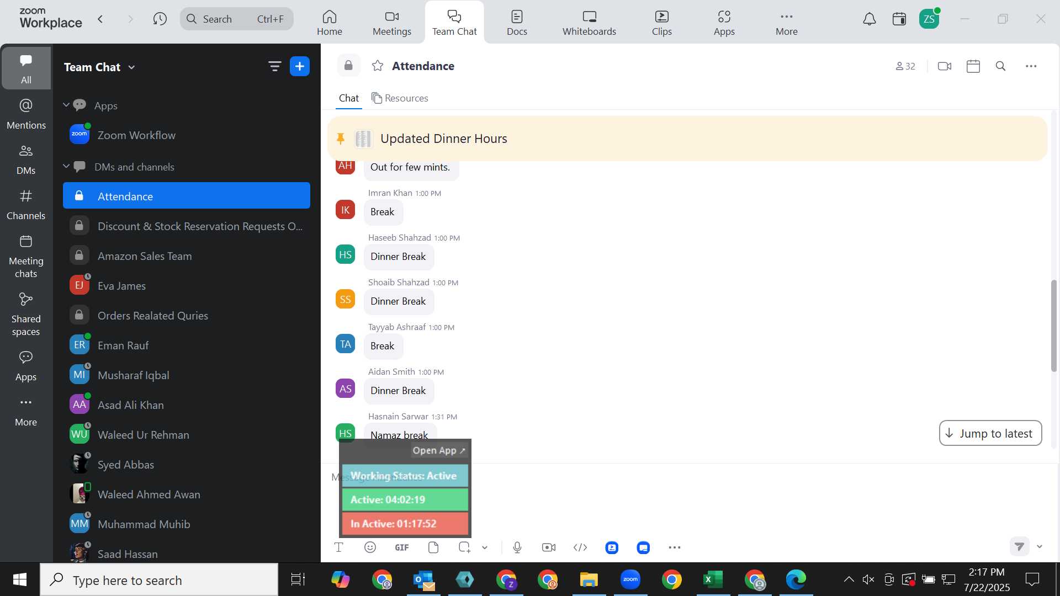Switch to the Resources tab
This screenshot has width=1060, height=596.
click(400, 98)
